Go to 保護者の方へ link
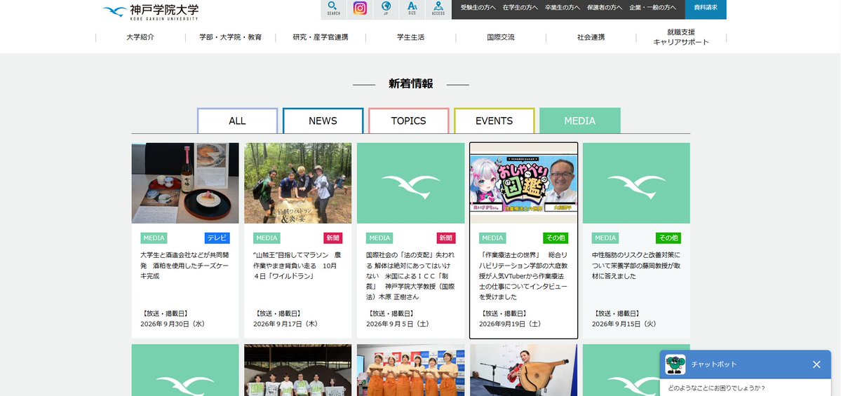This screenshot has width=841, height=396. point(605,8)
